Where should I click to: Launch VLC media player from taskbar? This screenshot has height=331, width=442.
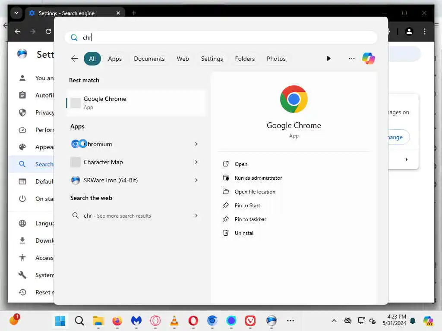(x=174, y=321)
